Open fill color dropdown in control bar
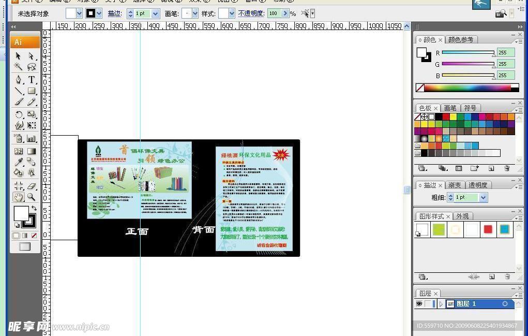Viewport: 528px width, 336px height. point(79,13)
